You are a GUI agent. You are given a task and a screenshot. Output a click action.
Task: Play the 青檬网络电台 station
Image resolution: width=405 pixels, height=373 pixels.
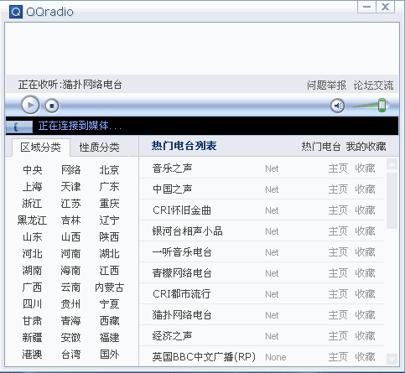(x=182, y=273)
